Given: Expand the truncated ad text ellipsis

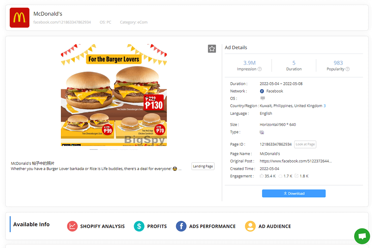Looking at the screenshot, I should point(180,169).
